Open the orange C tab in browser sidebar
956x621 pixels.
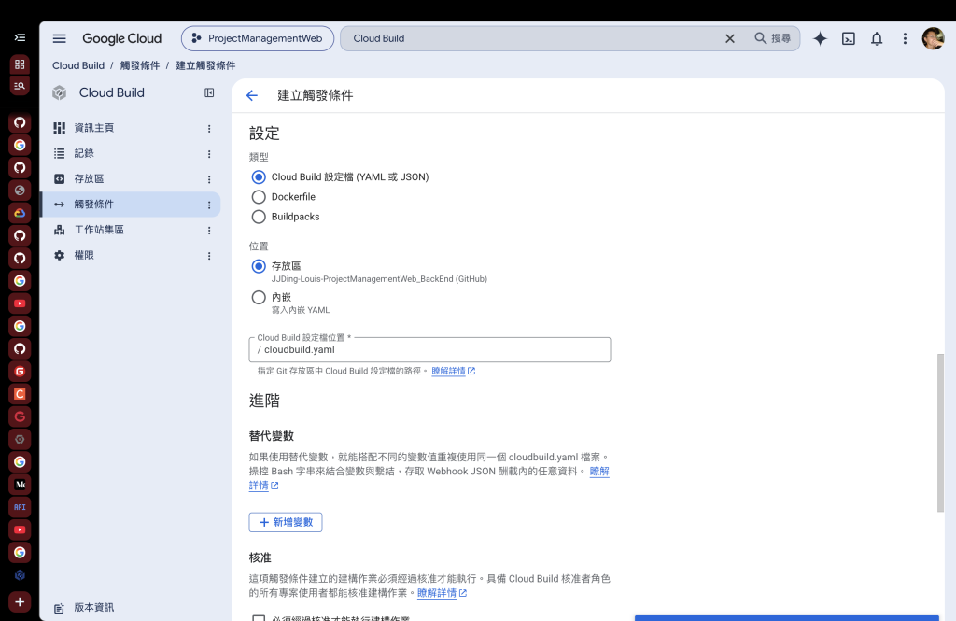20,394
